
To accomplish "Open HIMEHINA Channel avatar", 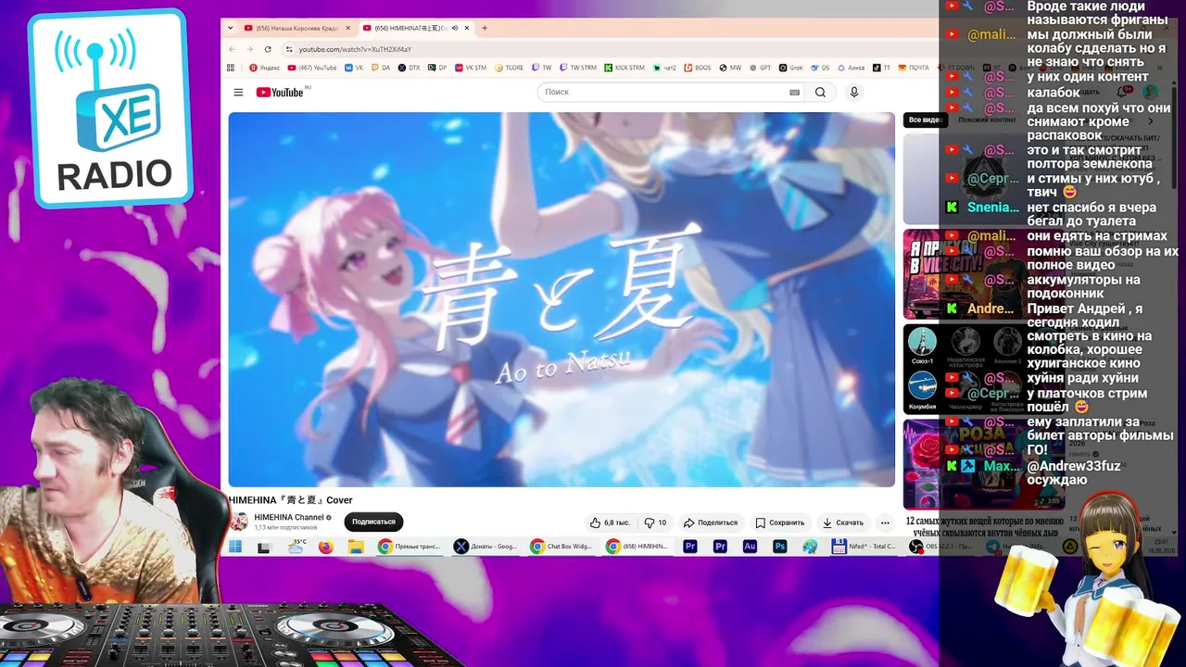I will [239, 522].
